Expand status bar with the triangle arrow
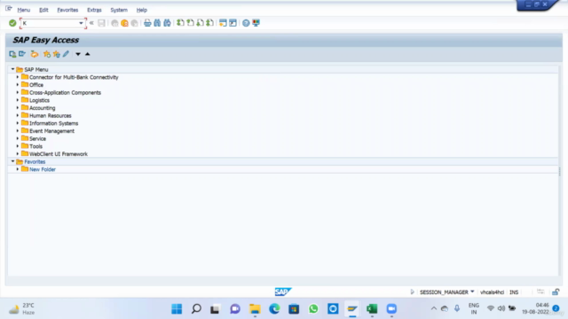 pos(412,292)
